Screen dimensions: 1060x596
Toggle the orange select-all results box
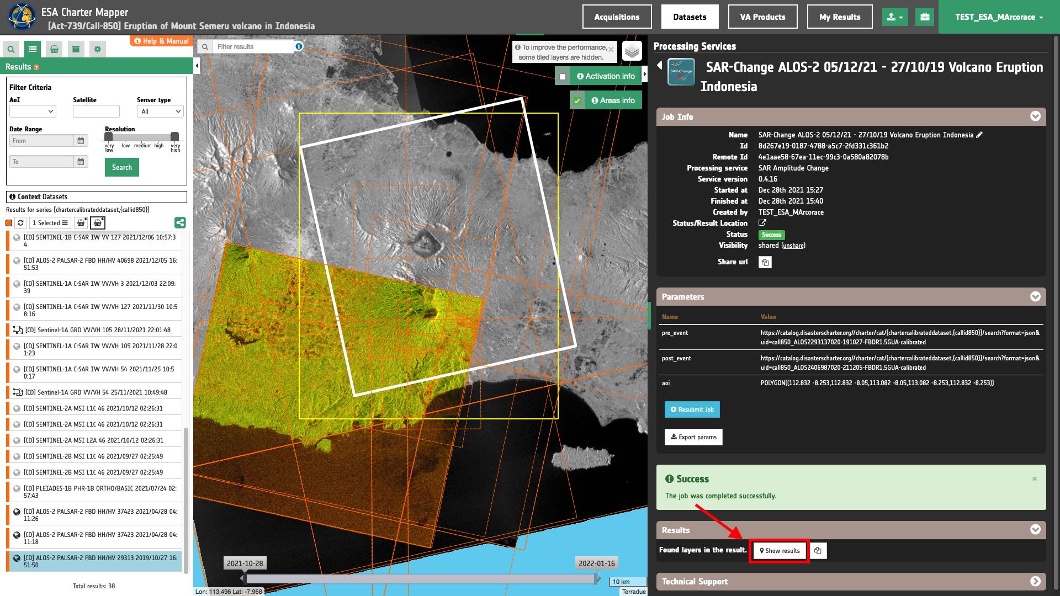tap(9, 223)
